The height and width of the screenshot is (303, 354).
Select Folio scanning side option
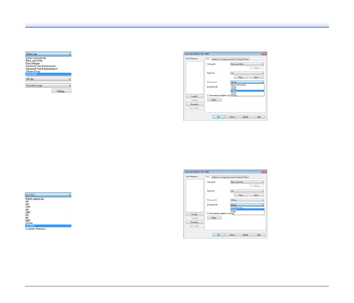(233, 213)
